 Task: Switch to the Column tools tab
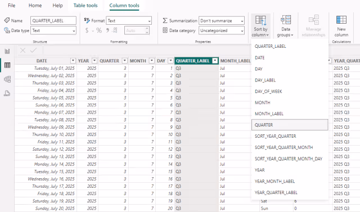tap(124, 5)
